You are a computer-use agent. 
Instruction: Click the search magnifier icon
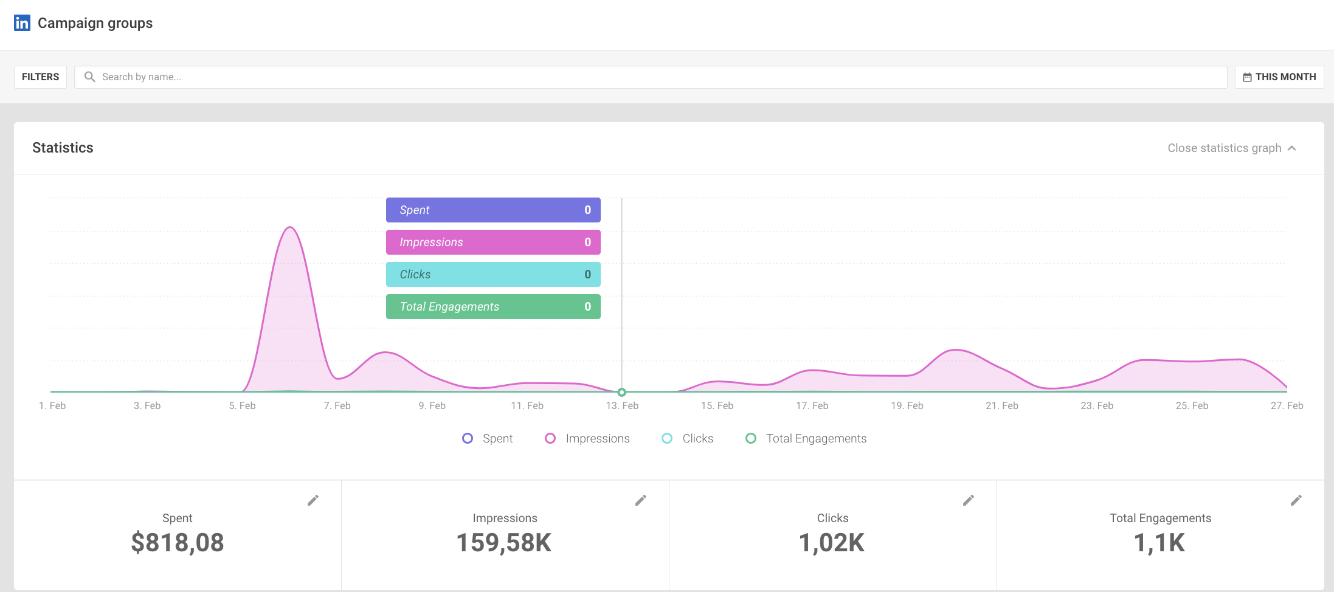coord(89,77)
